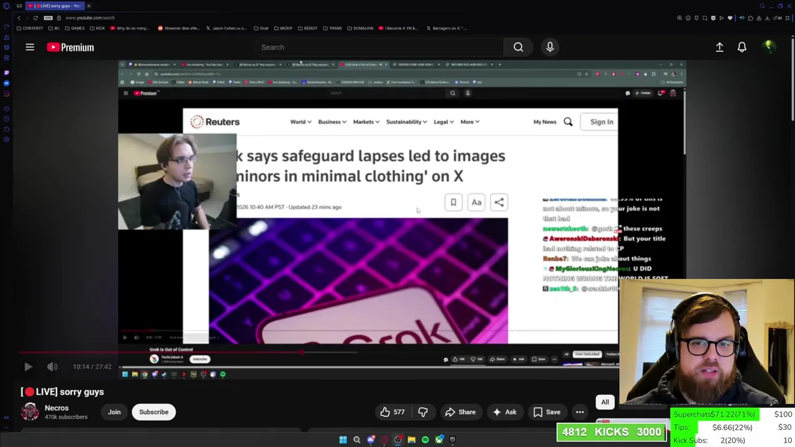The image size is (795, 447).
Task: Subscribe to the Necros channel
Action: 153,412
